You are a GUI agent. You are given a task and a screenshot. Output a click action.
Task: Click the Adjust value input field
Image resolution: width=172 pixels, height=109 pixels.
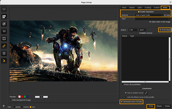click(x=133, y=30)
